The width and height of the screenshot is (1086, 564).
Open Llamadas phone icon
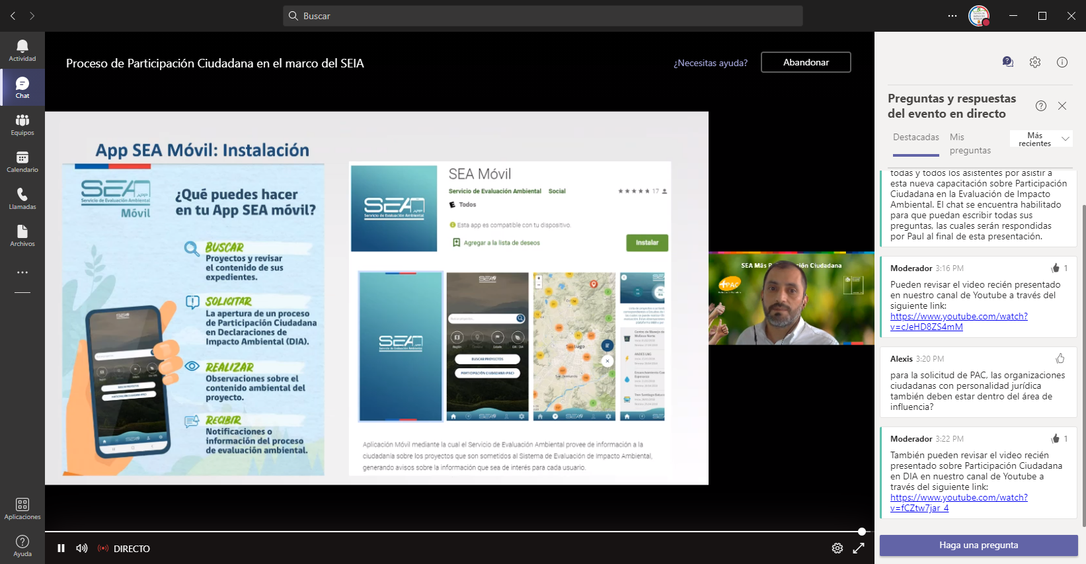point(22,198)
